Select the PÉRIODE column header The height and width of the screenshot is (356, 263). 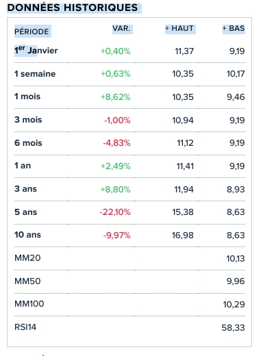tap(32, 31)
